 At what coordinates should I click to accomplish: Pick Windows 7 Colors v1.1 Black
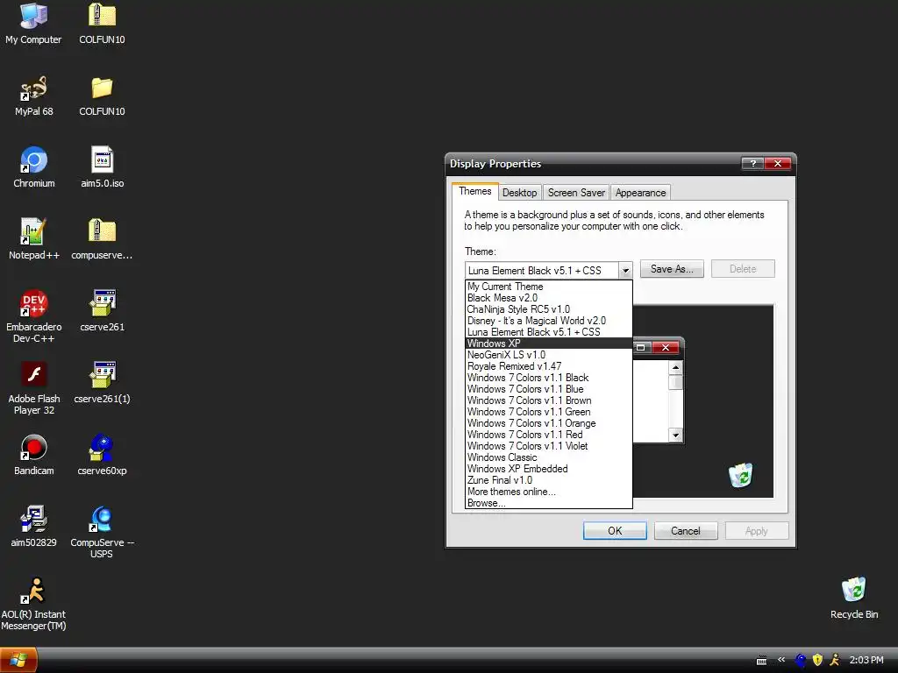(x=549, y=378)
